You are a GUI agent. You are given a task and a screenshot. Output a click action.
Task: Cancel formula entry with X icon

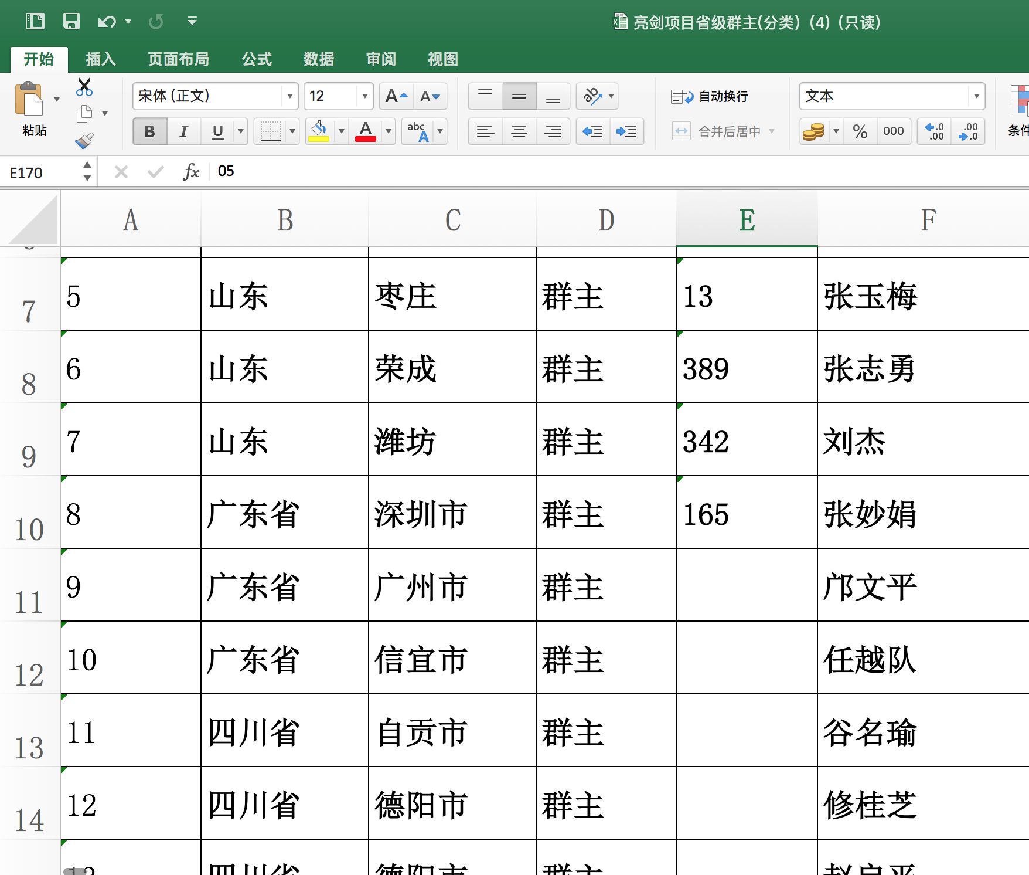pos(121,172)
